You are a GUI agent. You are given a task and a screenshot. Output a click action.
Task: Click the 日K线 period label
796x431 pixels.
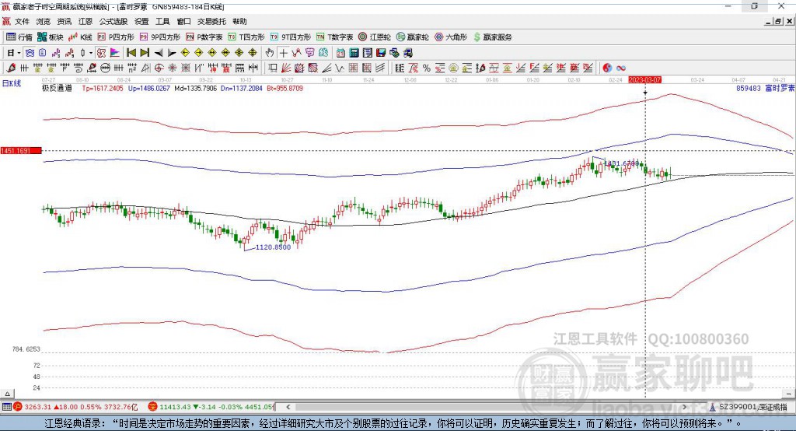12,84
